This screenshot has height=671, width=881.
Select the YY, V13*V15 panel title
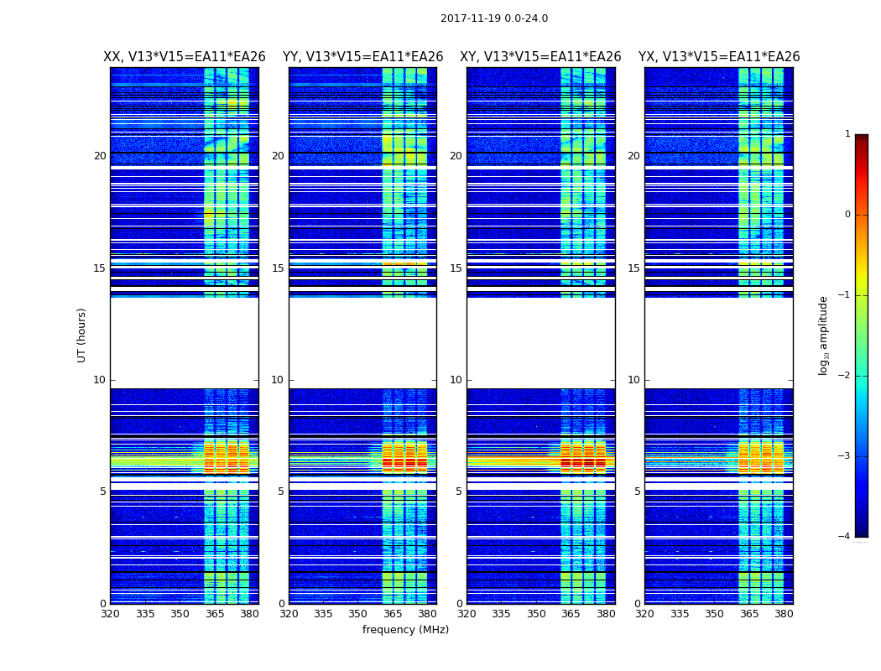(362, 57)
